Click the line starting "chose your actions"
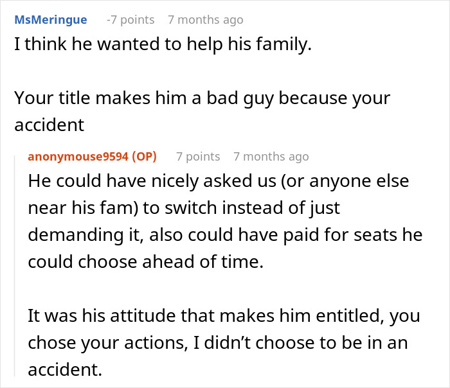Viewport: 450px width, 388px height. coord(218,343)
